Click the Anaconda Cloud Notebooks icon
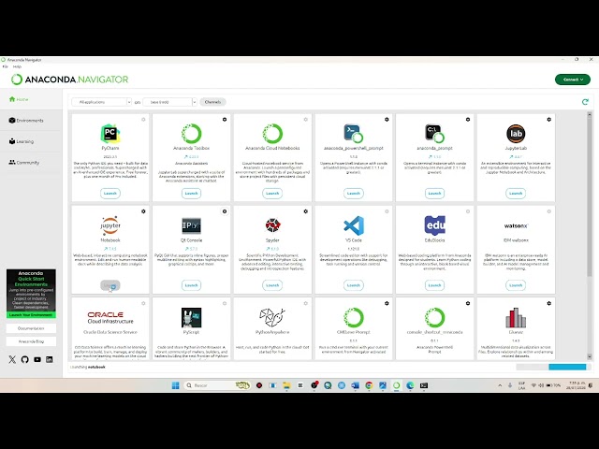This screenshot has height=449, width=599. pyautogui.click(x=272, y=134)
